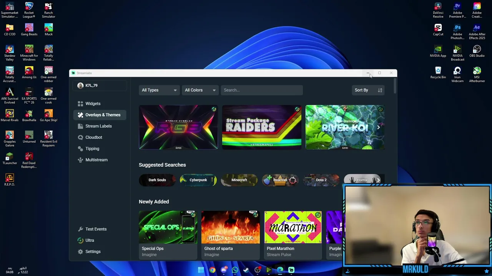The image size is (492, 276).
Task: Click the Test Events wrench icon
Action: (x=80, y=229)
